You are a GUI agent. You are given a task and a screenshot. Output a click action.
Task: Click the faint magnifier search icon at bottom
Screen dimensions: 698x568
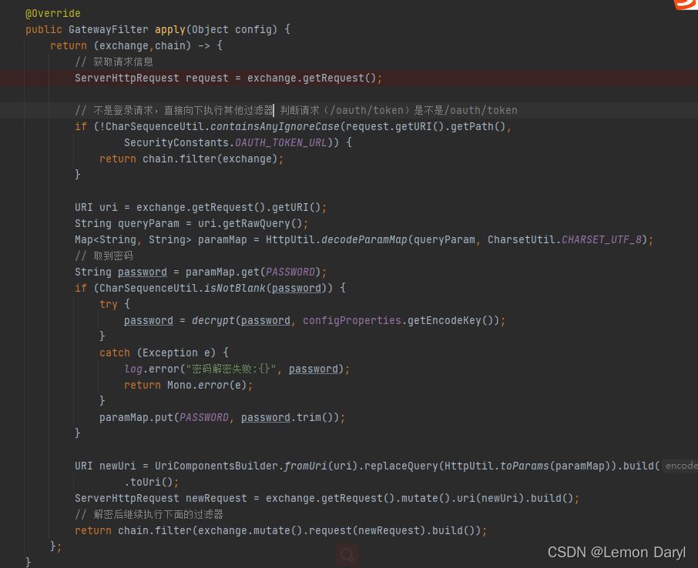[347, 555]
